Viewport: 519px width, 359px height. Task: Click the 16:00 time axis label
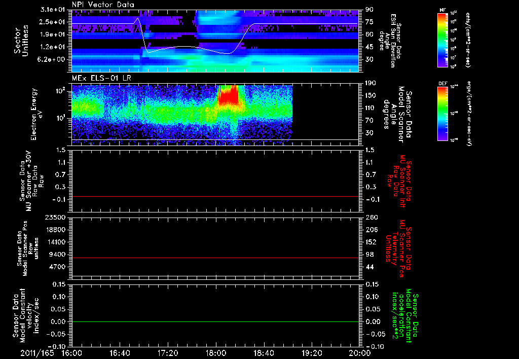[x=72, y=353]
